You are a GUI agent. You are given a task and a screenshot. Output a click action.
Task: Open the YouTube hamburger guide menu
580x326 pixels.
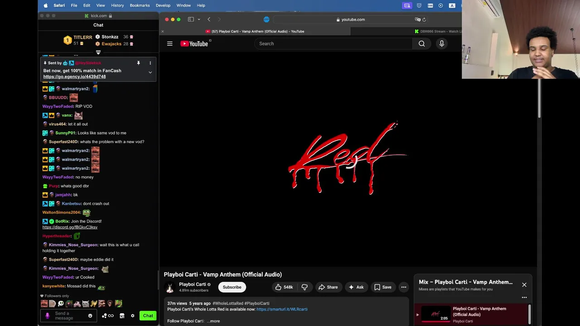coord(169,43)
